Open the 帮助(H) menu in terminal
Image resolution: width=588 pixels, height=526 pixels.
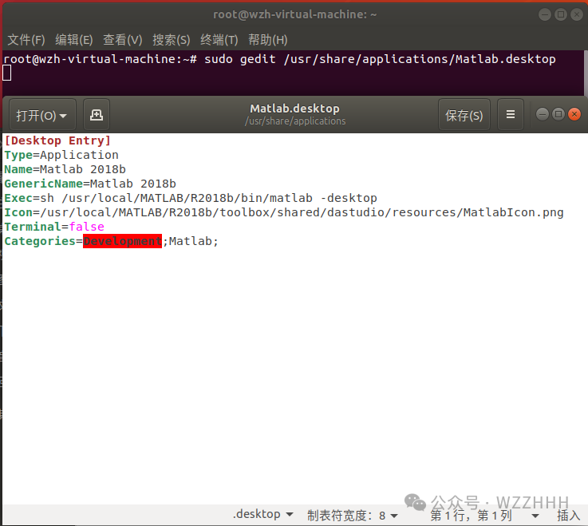coord(267,40)
